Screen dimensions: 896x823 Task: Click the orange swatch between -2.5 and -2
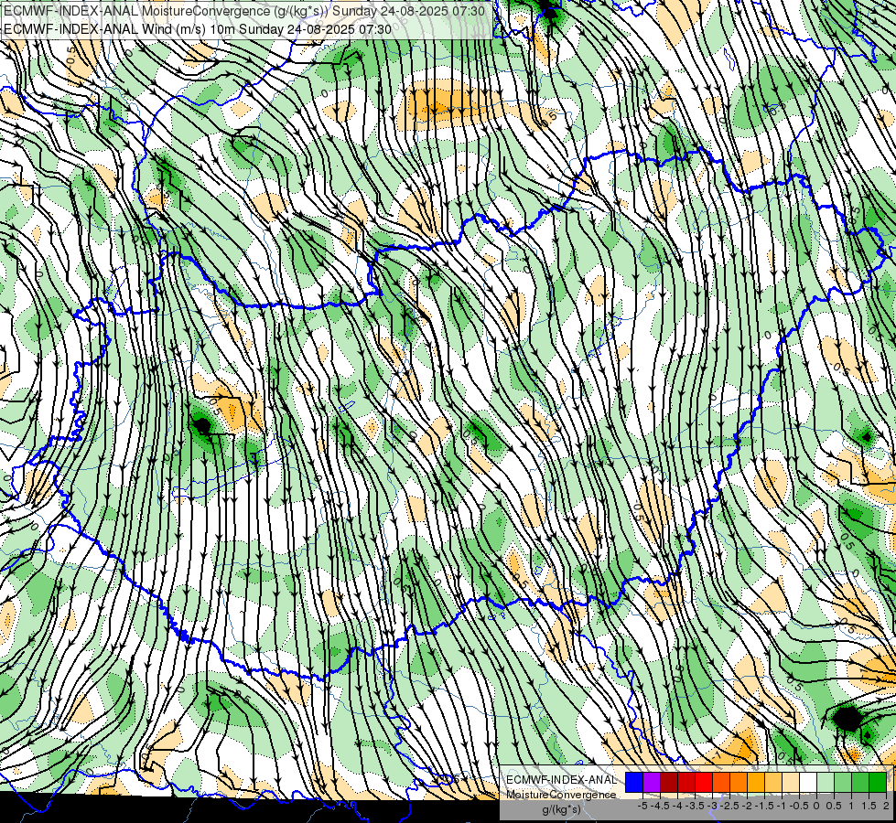pyautogui.click(x=739, y=782)
